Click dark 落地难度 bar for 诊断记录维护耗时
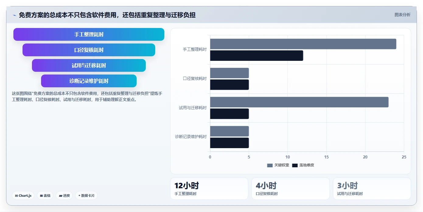Screen dimensions: 423x212 point(229,143)
